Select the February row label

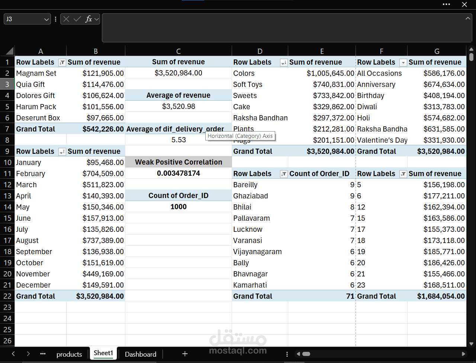pos(41,174)
